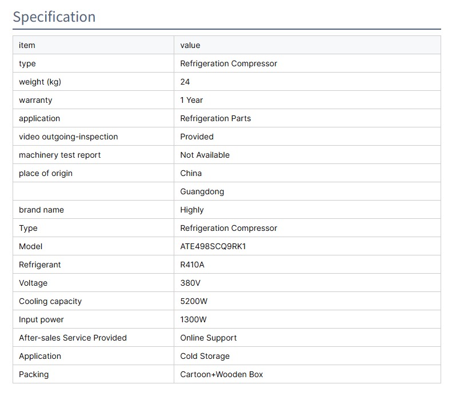
Task: Click the "R410A" refrigerant value
Action: click(193, 265)
